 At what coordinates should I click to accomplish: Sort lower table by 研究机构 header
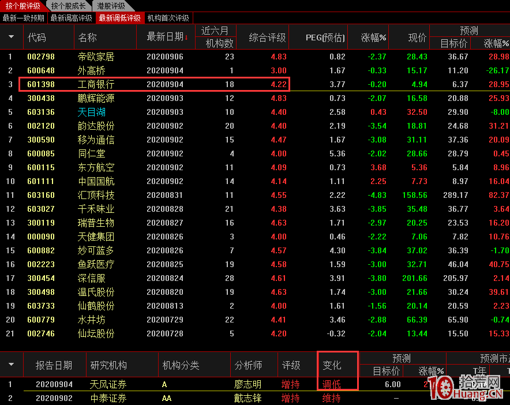pyautogui.click(x=108, y=366)
